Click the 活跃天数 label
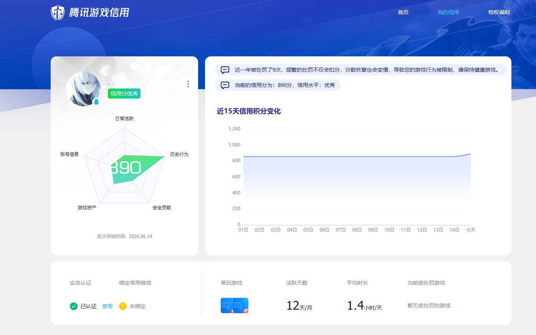The height and width of the screenshot is (335, 536). [x=297, y=283]
